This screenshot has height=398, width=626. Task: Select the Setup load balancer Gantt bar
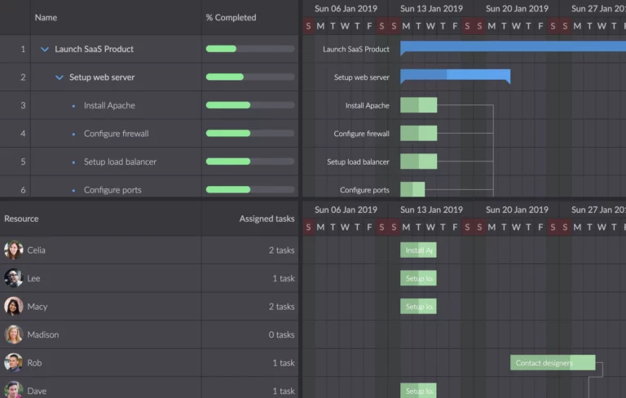coord(419,161)
